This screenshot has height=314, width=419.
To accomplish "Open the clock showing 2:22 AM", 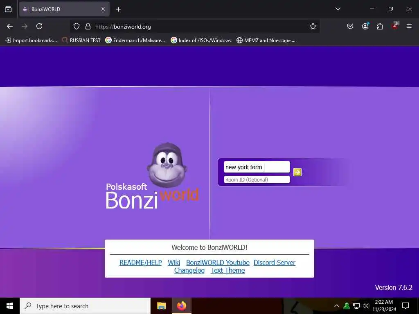I will tap(384, 306).
